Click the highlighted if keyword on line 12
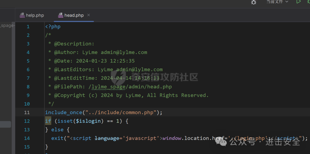Image resolution: width=310 pixels, height=154 pixels. click(48, 121)
